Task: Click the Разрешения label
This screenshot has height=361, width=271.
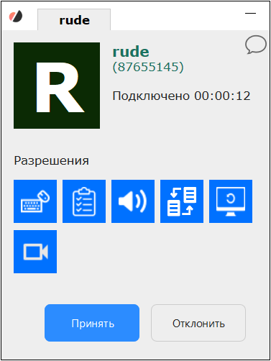Action: [52, 161]
